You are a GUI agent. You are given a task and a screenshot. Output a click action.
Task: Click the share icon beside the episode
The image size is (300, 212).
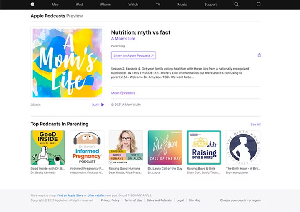(x=259, y=55)
